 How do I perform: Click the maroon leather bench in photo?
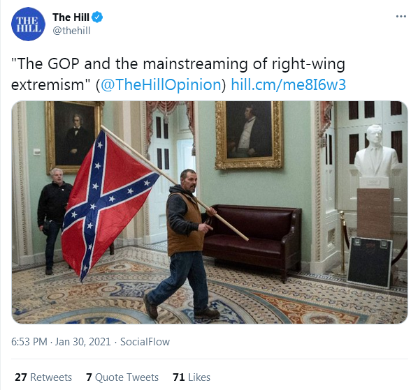click(252, 239)
